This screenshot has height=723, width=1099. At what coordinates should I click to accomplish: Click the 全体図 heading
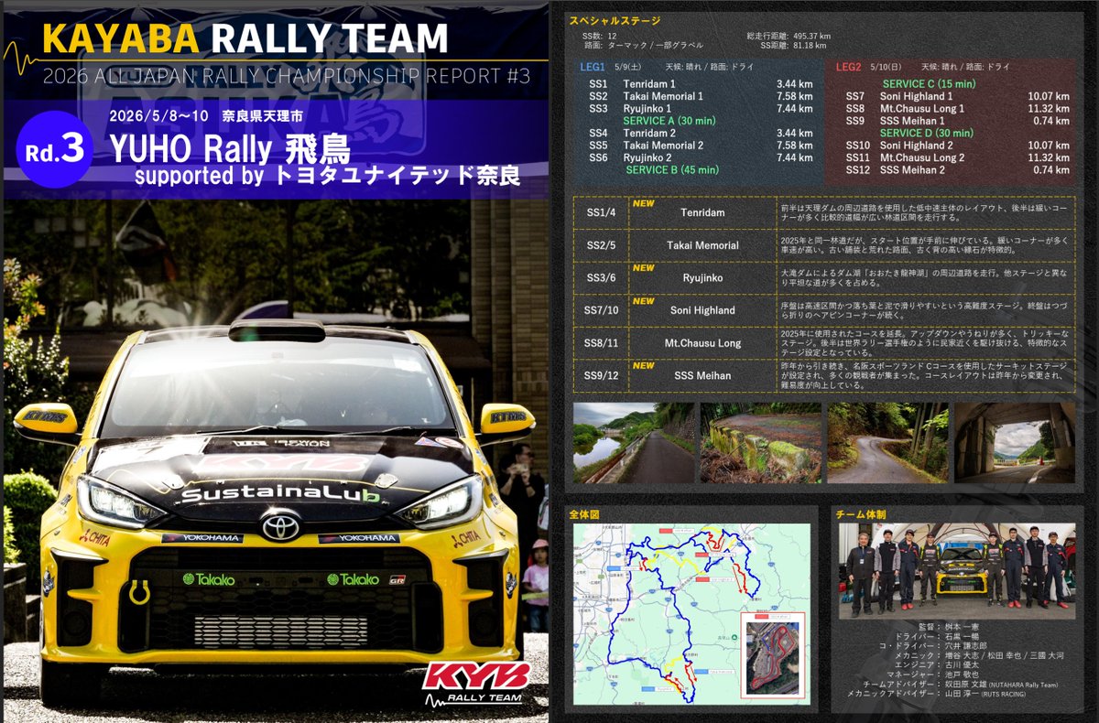[583, 514]
